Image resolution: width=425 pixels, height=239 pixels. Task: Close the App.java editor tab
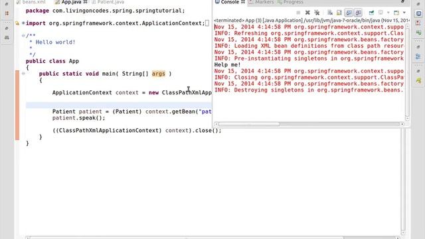point(86,2)
